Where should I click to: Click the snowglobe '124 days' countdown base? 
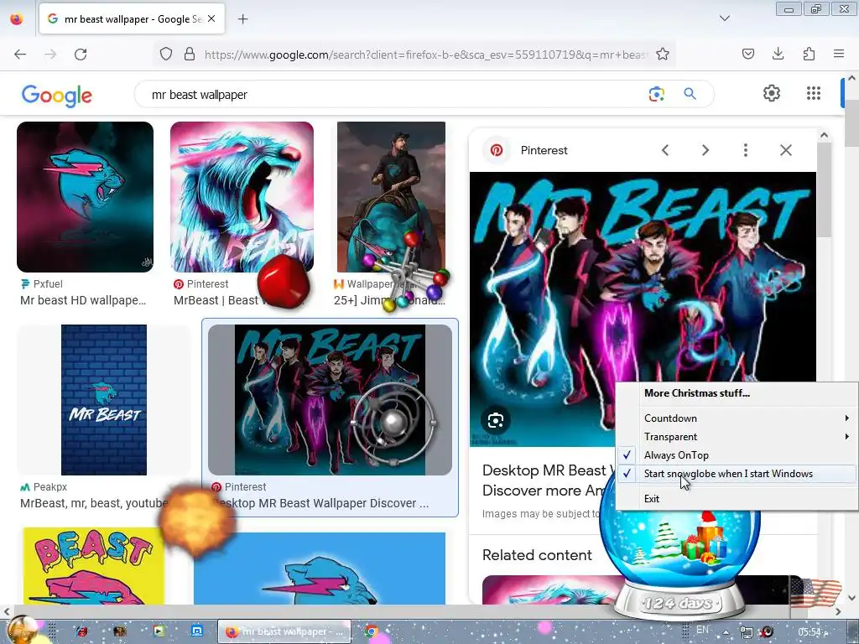click(x=679, y=603)
